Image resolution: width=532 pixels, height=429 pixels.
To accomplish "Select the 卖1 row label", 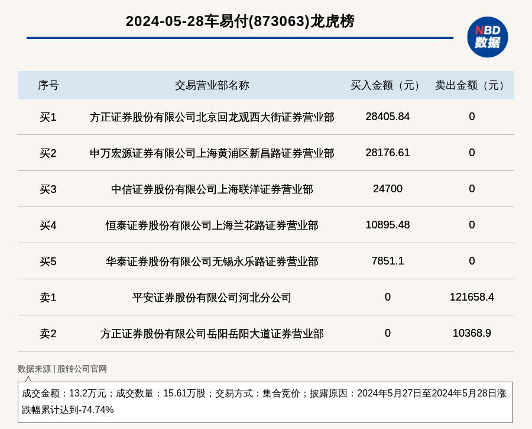I will point(48,298).
